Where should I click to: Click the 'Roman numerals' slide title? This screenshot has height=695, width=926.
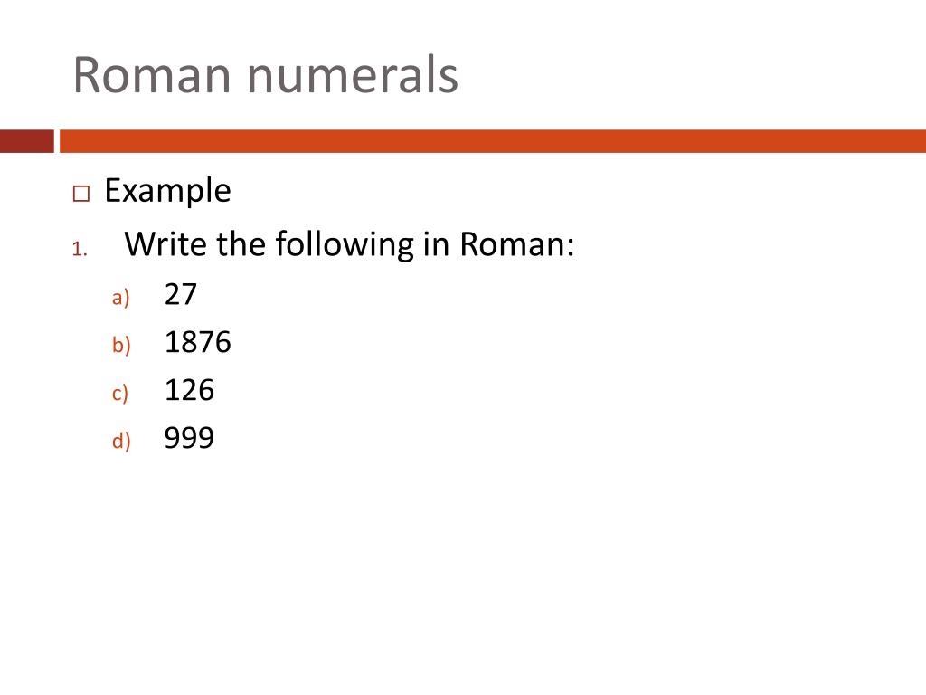[265, 76]
